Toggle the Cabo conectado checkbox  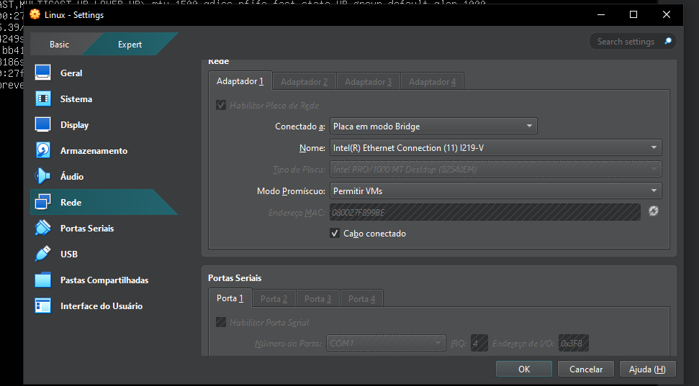(x=334, y=234)
